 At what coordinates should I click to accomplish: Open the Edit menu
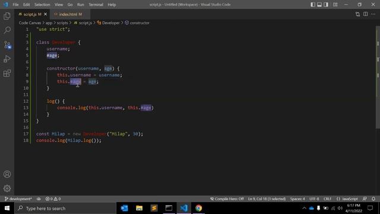pos(26,5)
